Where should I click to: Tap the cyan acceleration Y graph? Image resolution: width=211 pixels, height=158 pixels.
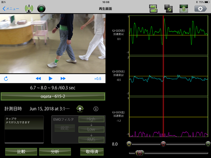tap(168, 76)
